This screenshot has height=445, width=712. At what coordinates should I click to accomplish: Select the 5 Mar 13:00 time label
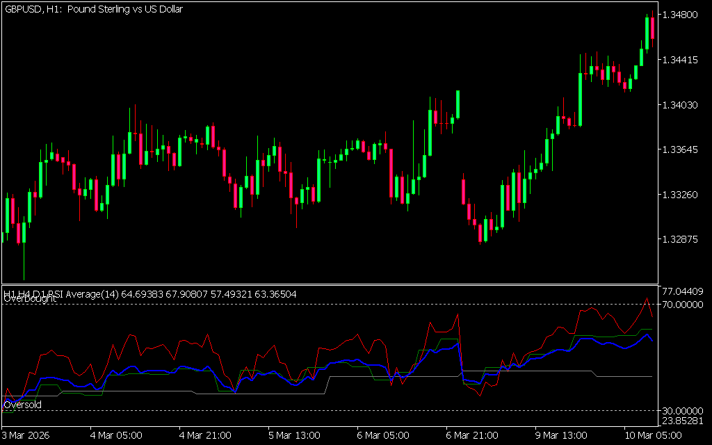coord(294,435)
